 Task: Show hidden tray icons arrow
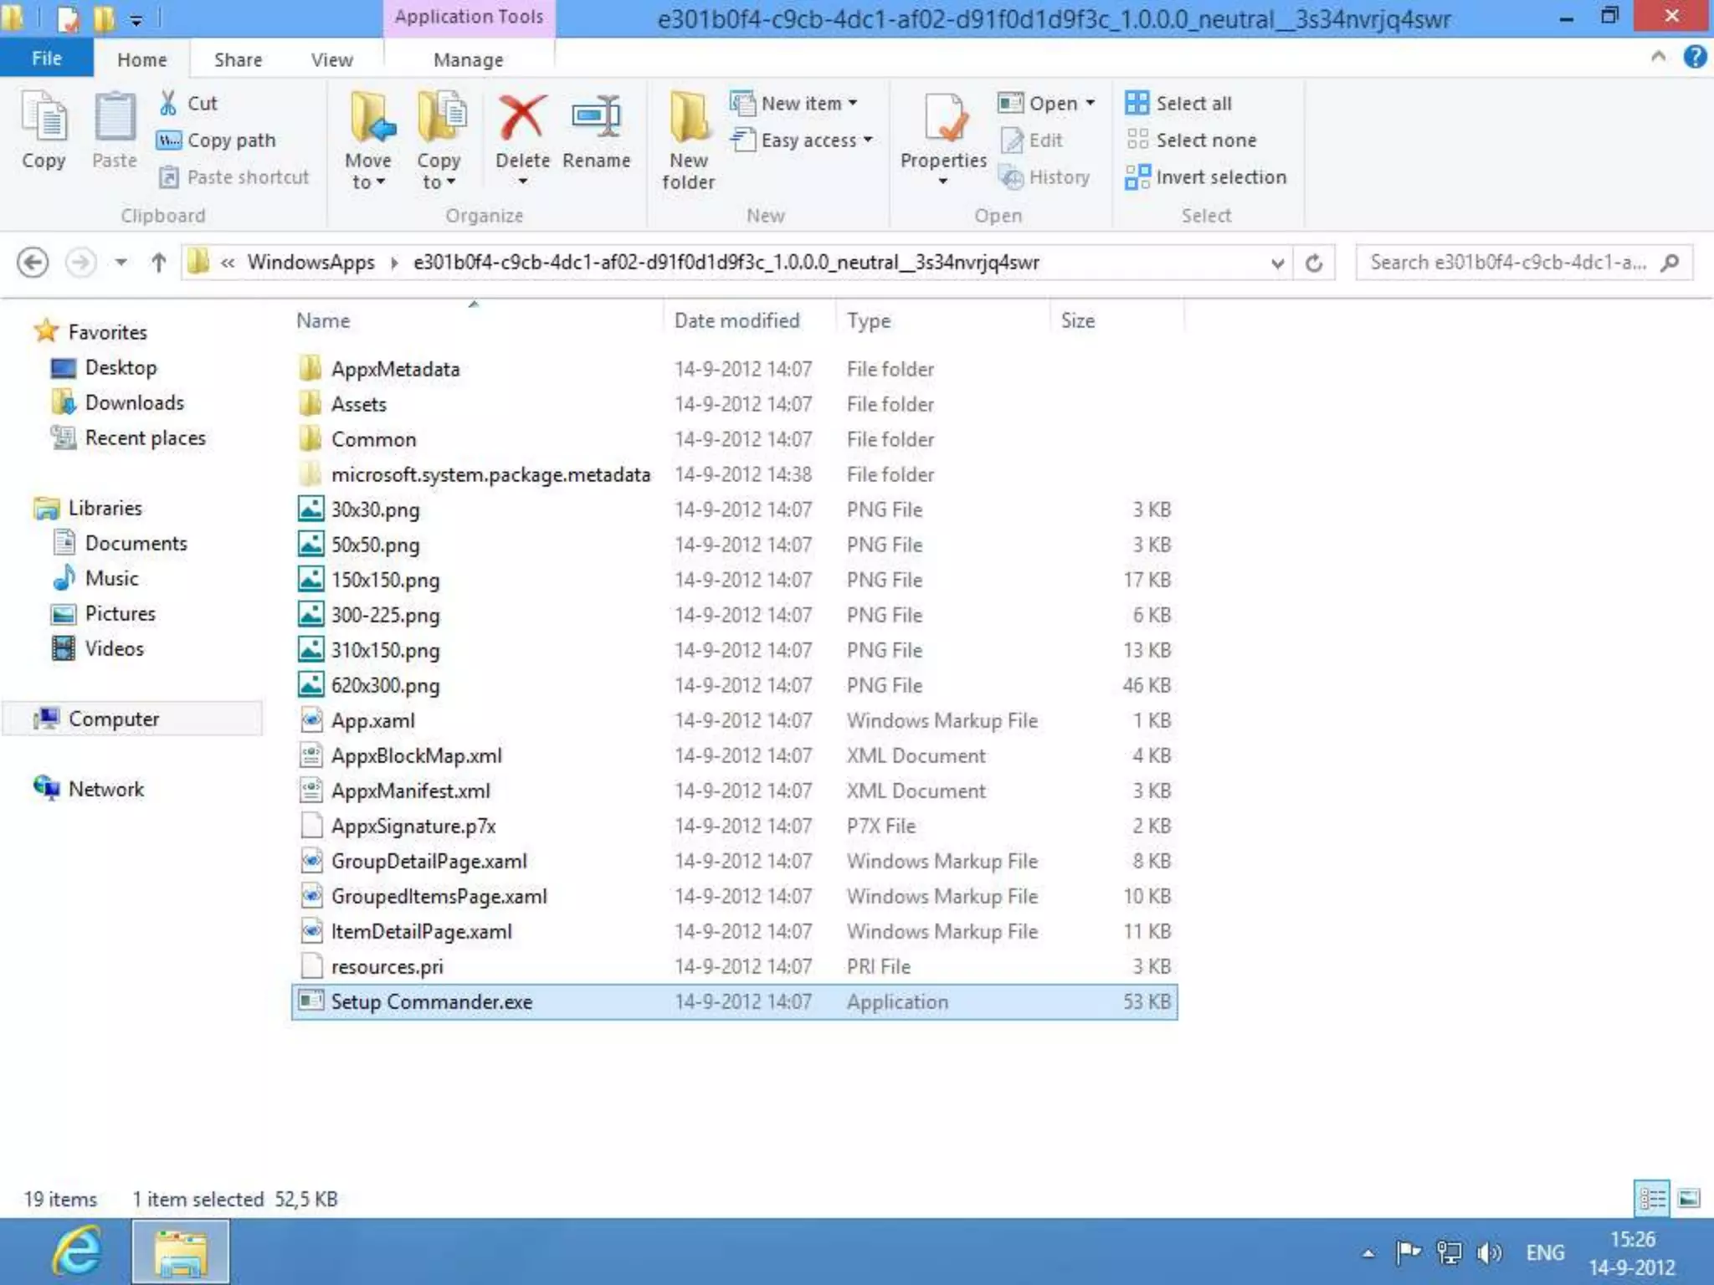tap(1368, 1253)
